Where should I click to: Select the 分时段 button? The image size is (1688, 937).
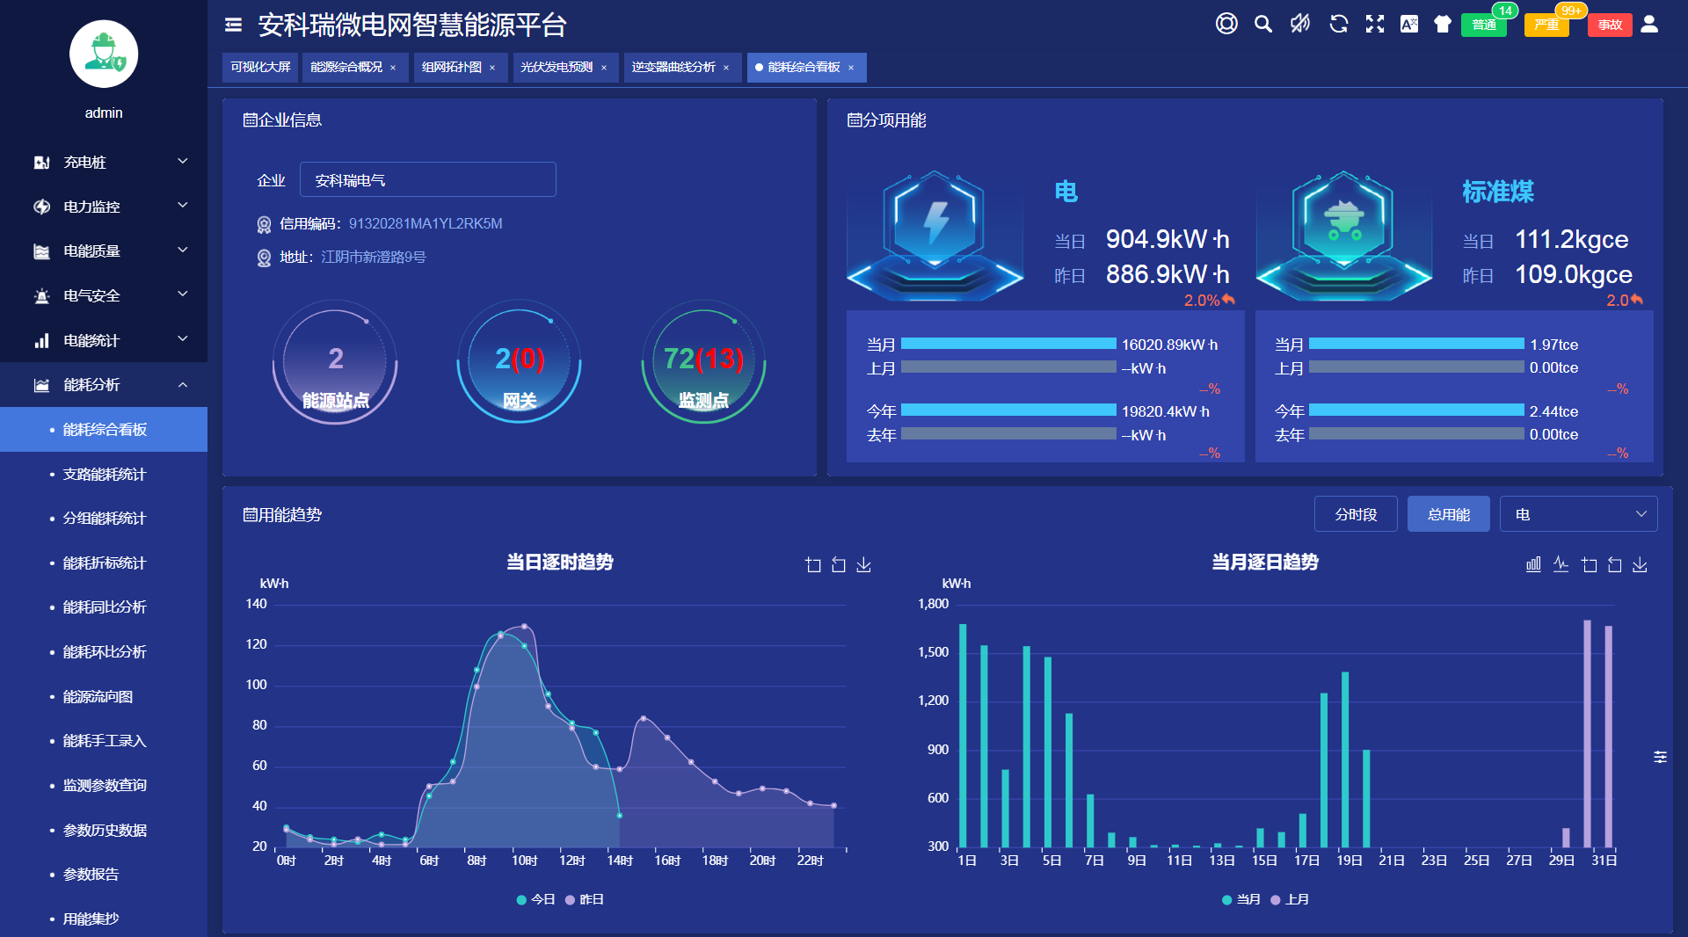click(x=1356, y=513)
